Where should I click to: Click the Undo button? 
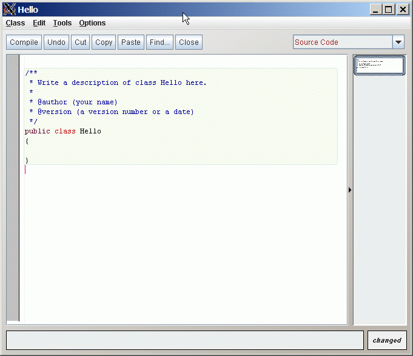pos(56,42)
